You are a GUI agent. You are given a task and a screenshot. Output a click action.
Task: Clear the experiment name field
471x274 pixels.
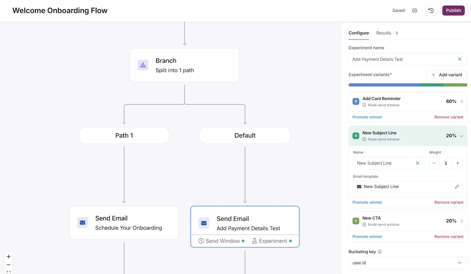(x=460, y=59)
